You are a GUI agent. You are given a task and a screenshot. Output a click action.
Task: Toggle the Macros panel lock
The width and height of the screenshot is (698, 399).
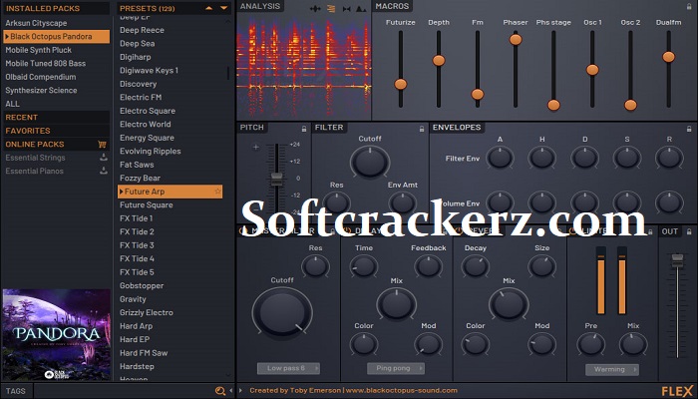tap(689, 7)
